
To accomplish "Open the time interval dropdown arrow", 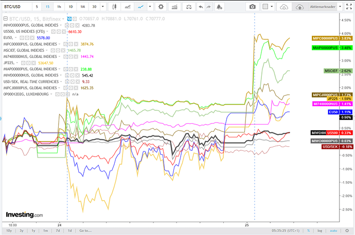I will (103, 7).
